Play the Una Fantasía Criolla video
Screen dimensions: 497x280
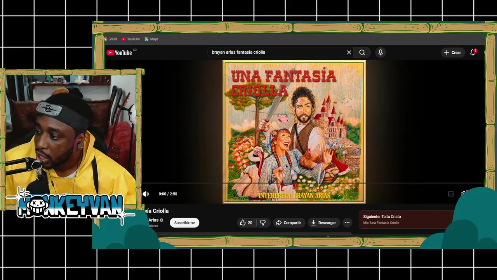coord(294,132)
